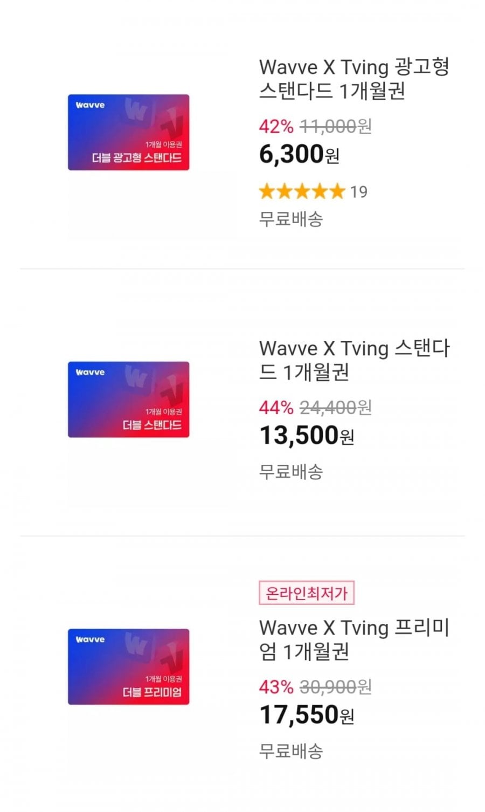Click the 43% discount label
The image size is (485, 812).
click(x=276, y=687)
